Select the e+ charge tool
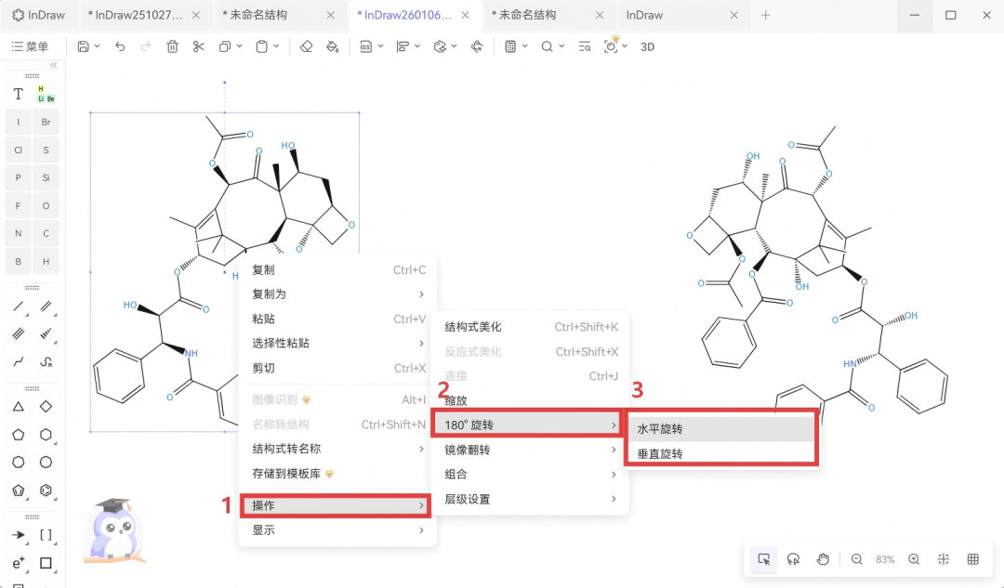Viewport: 1004px width, 588px height. [x=18, y=563]
